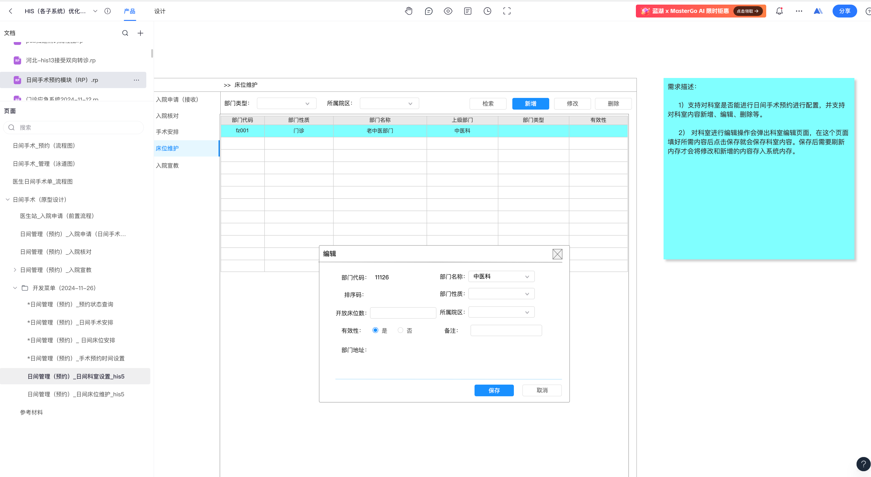871x477 pixels.
Task: Close the 编辑 dialog box
Action: [x=557, y=254]
